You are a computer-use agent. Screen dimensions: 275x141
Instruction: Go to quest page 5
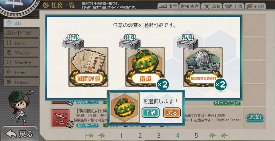(196, 135)
